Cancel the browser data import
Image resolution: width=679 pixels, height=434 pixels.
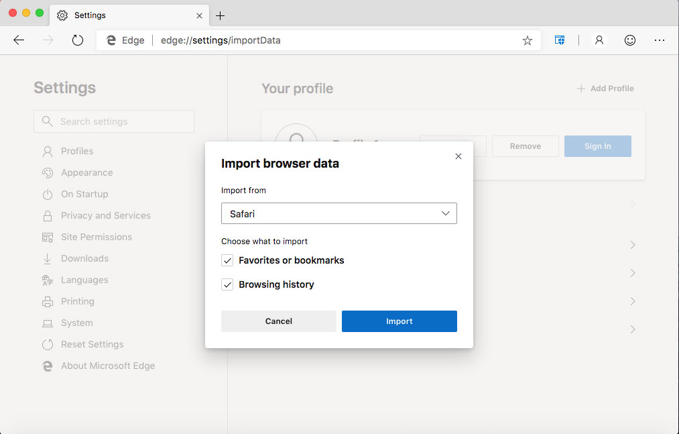point(279,321)
